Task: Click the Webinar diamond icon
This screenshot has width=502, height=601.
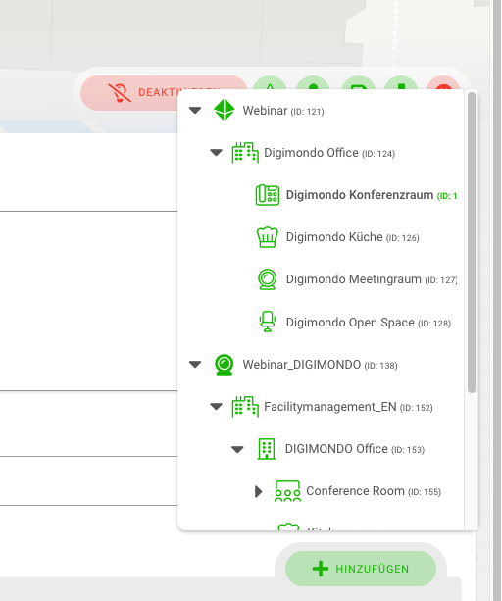Action: coord(225,110)
